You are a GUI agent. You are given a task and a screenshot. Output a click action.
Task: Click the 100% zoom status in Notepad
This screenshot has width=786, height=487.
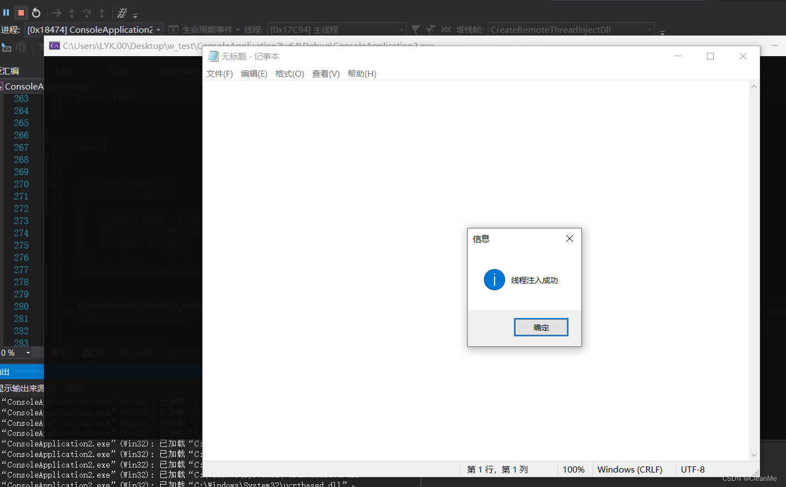pos(574,470)
